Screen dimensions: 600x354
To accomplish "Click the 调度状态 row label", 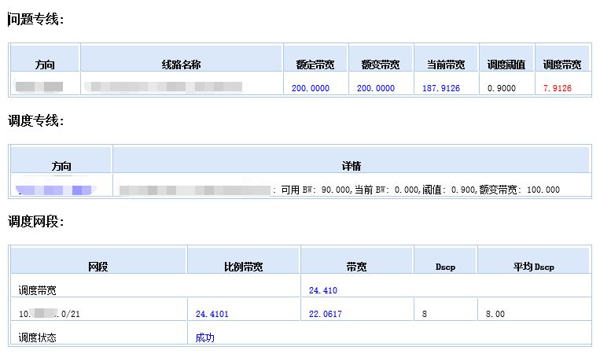I will (x=38, y=337).
